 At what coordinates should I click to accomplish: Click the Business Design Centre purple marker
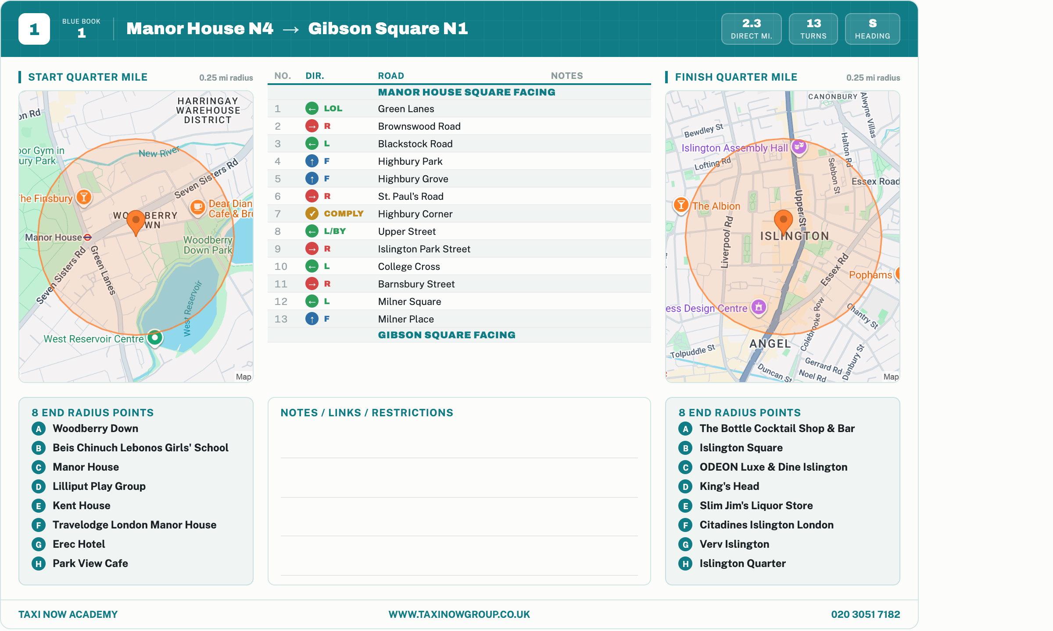click(759, 307)
